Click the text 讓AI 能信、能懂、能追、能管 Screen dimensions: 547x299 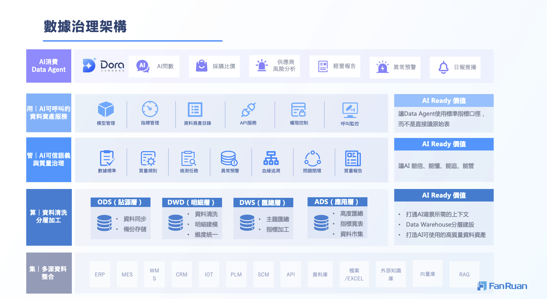pyautogui.click(x=436, y=166)
